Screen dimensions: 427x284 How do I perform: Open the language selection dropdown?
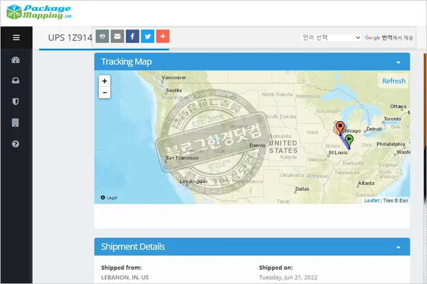click(331, 37)
